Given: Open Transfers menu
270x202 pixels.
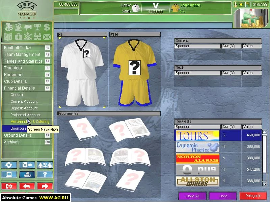Looking at the screenshot, I should [x=27, y=68].
